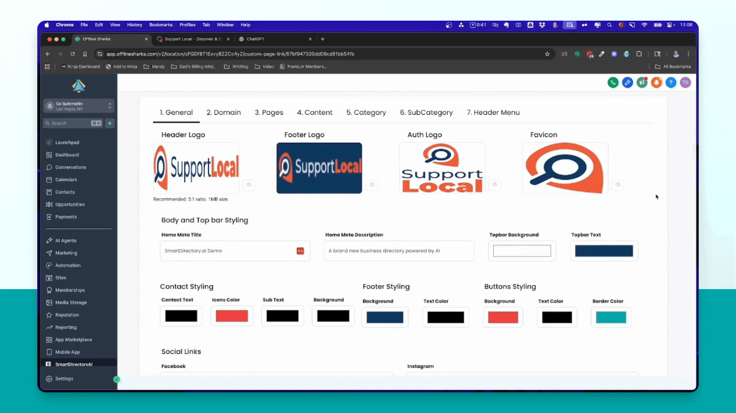This screenshot has width=736, height=413.
Task: Switch to the 5. Category tab
Action: 366,112
